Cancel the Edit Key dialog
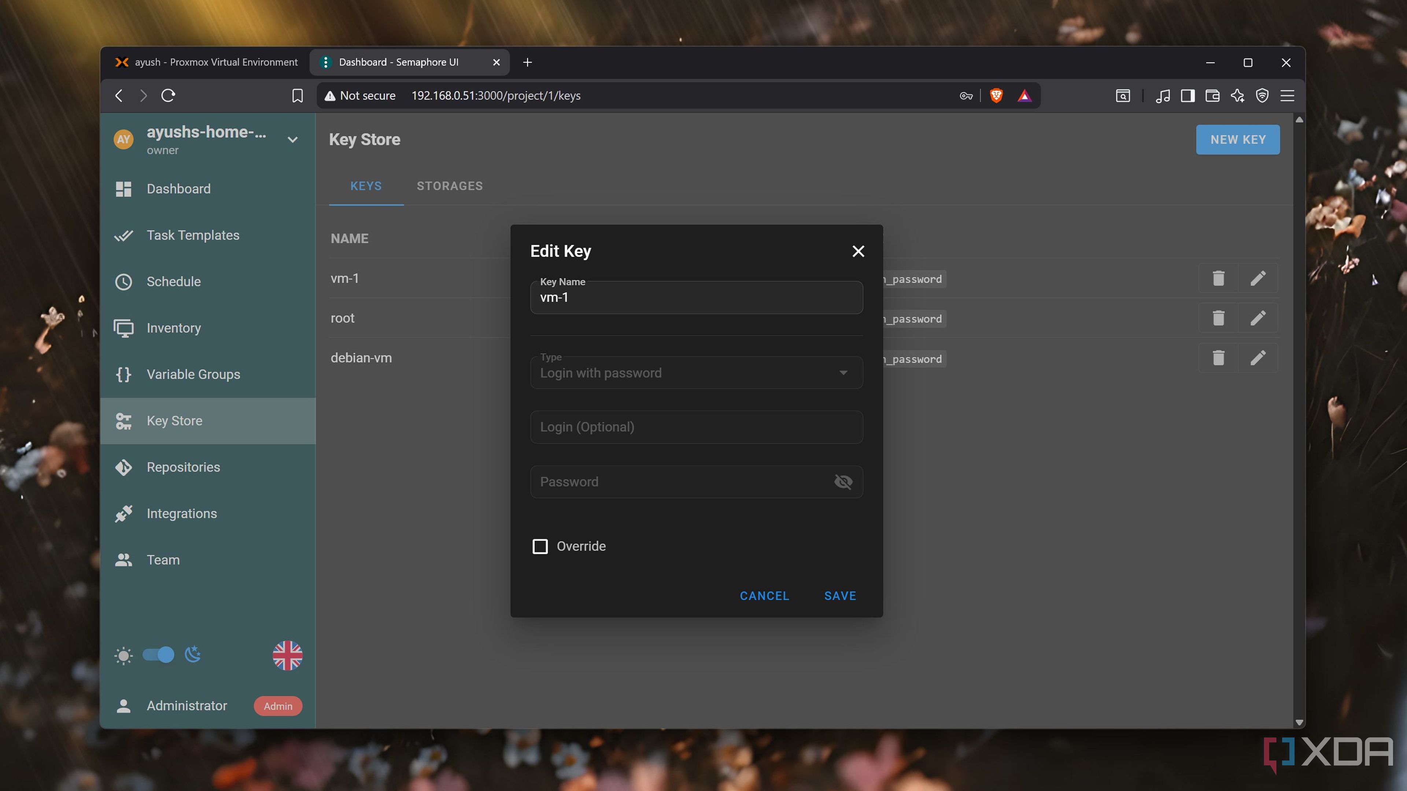 pos(764,595)
